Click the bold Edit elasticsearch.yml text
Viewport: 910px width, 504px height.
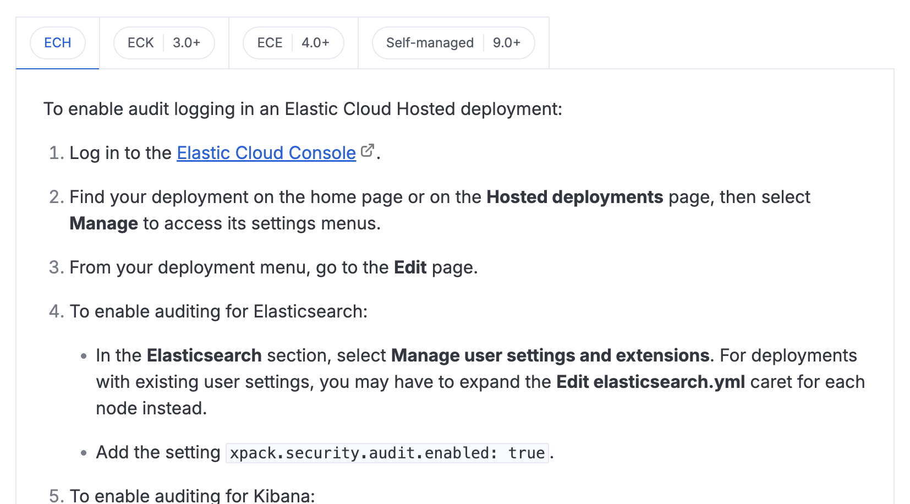click(650, 382)
